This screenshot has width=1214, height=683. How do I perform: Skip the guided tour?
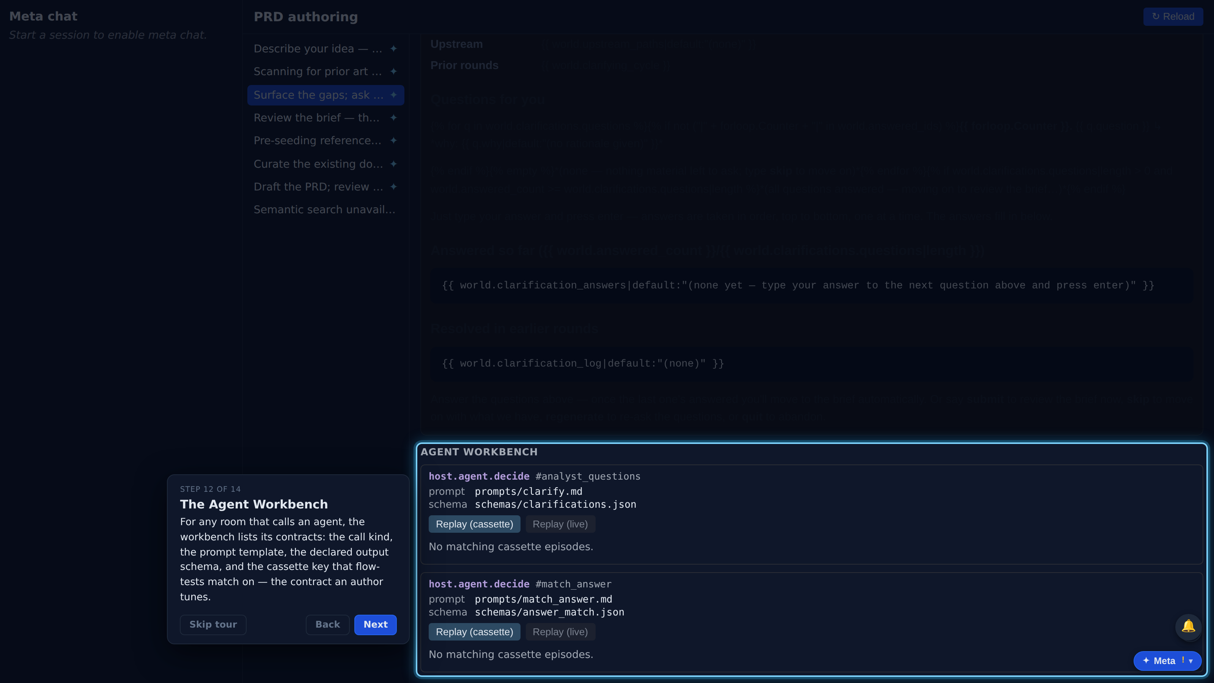pyautogui.click(x=213, y=625)
